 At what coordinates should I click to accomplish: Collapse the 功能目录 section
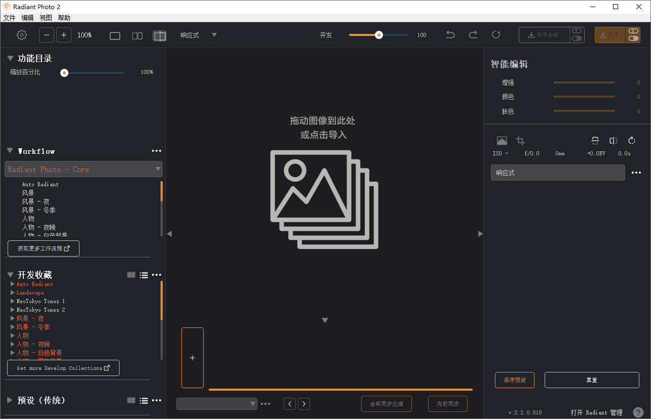pyautogui.click(x=10, y=58)
